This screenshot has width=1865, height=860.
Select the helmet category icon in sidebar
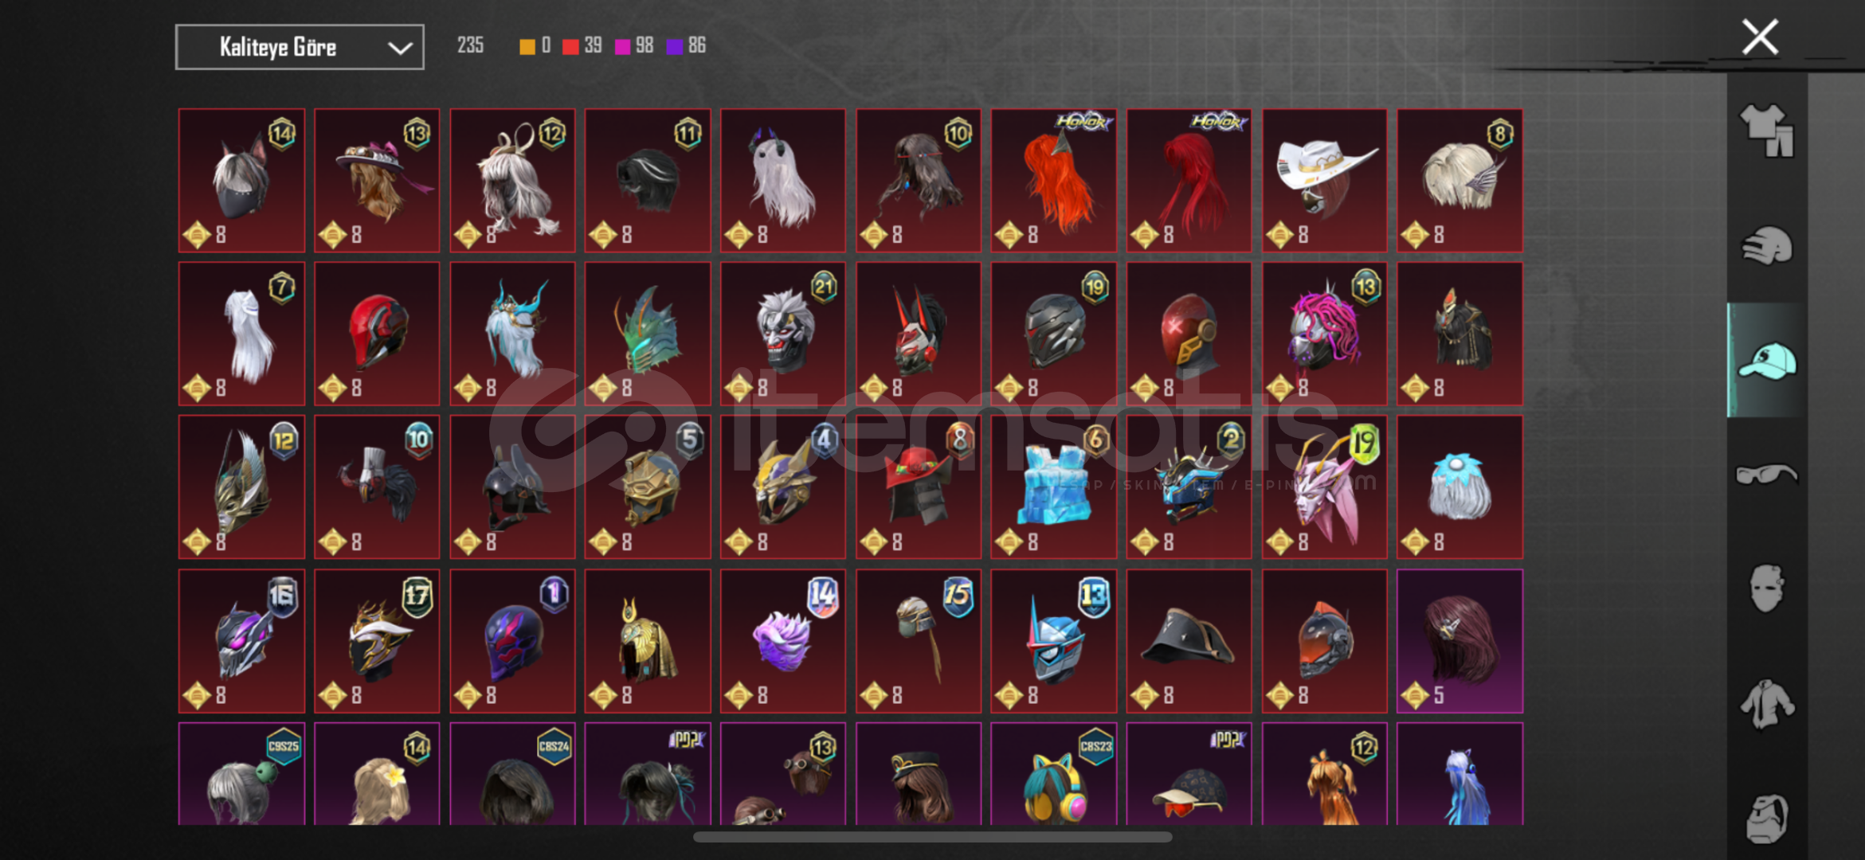pos(1766,246)
